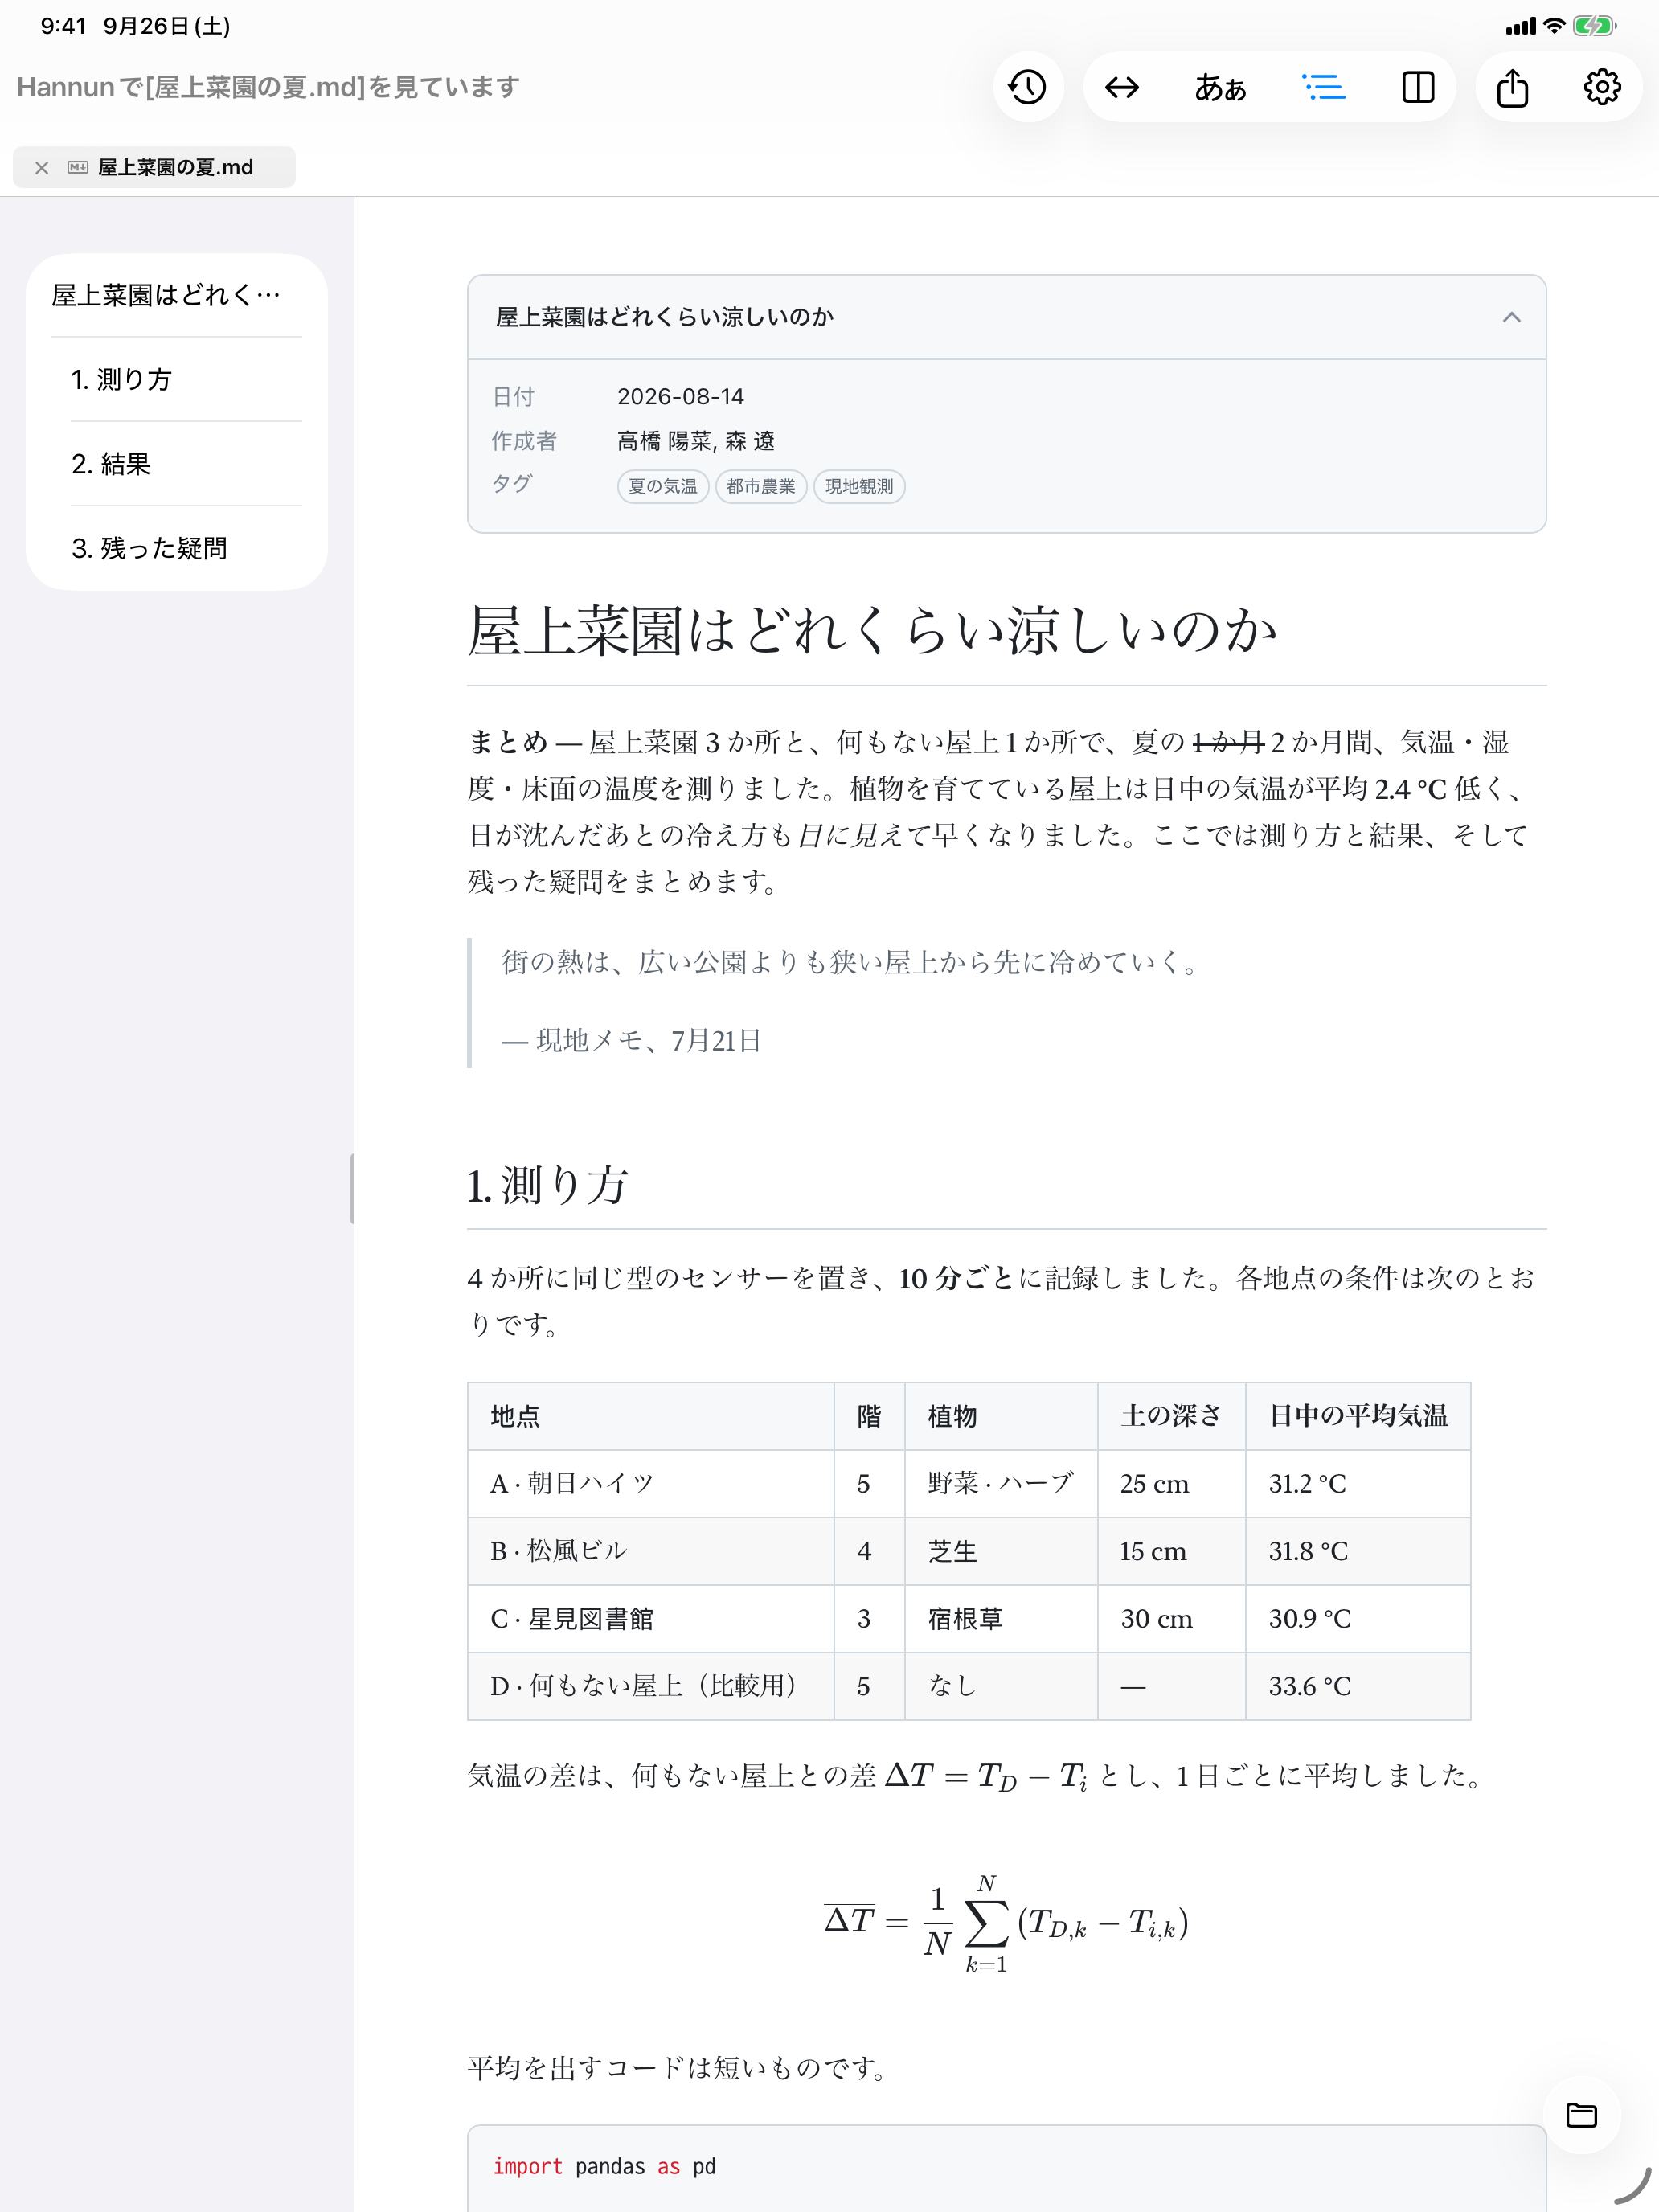Viewport: 1659px width, 2212px height.
Task: Click the sidebar resize handle
Action: (352, 1188)
